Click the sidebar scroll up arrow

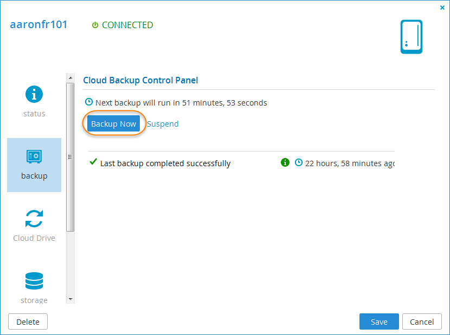[x=70, y=78]
